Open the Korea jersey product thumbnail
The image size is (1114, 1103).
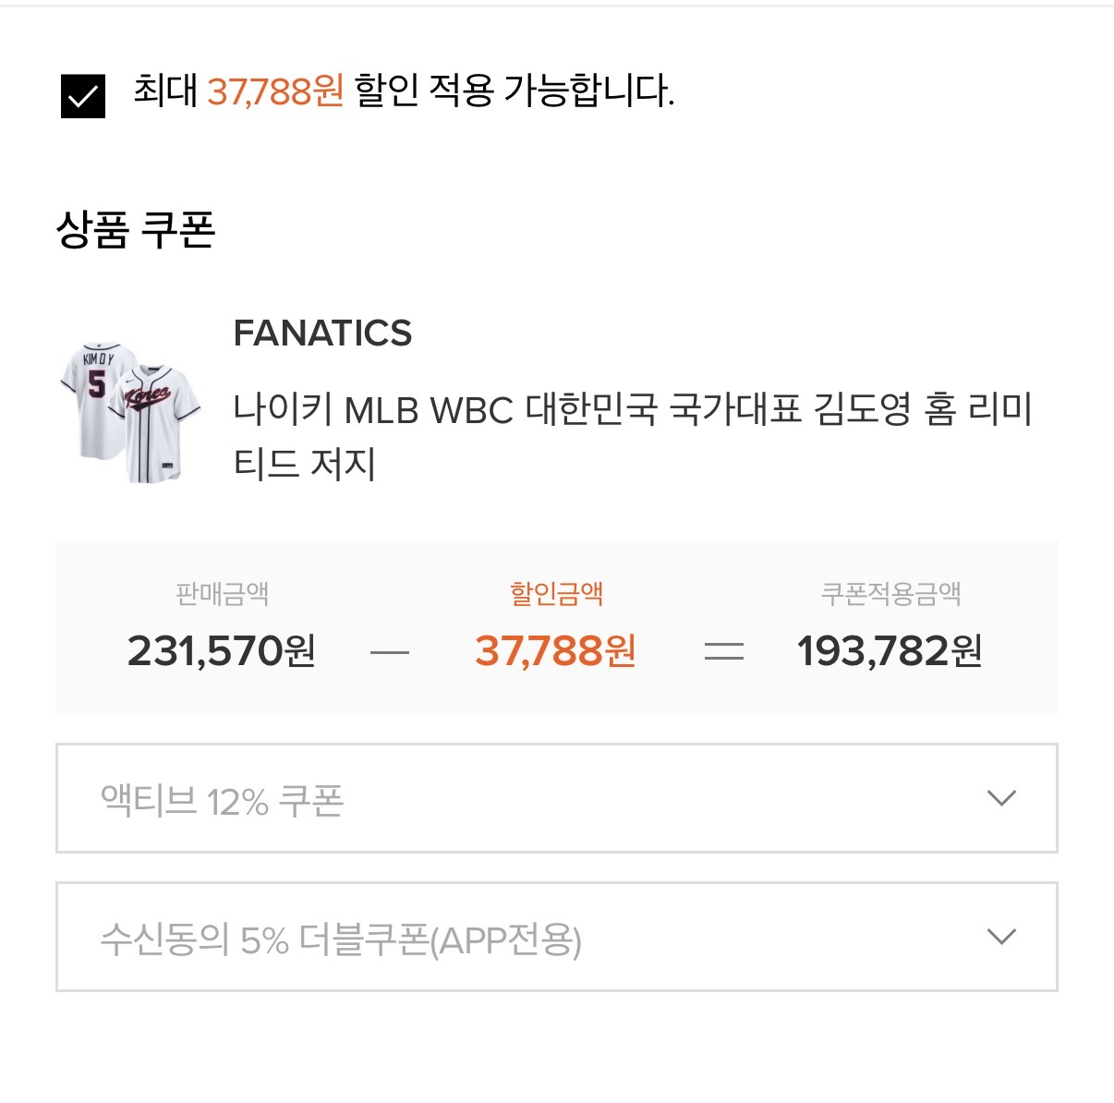click(130, 412)
